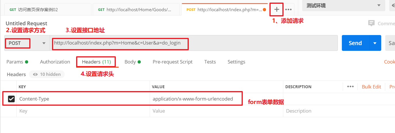Open the Send button dropdown arrow
This screenshot has height=133, width=395.
pos(375,43)
